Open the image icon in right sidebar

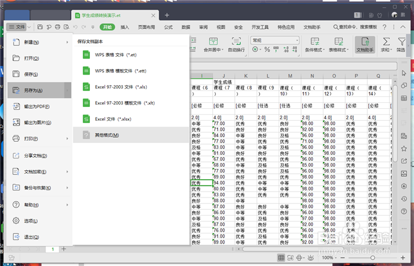[404, 174]
